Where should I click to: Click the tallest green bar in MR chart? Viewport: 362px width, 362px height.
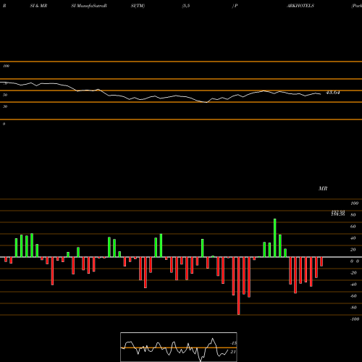[x=275, y=237]
